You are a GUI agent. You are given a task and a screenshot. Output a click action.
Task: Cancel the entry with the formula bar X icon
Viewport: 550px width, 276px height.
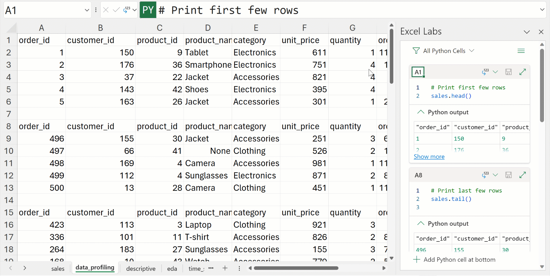106,10
